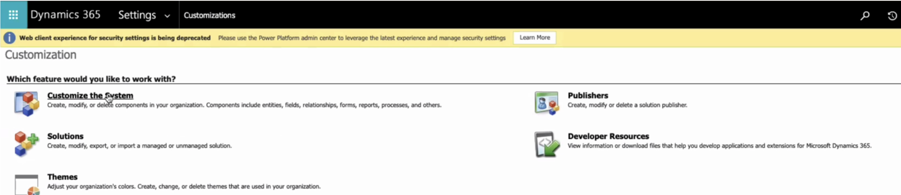Click the Learn More button
The height and width of the screenshot is (195, 901).
click(535, 37)
